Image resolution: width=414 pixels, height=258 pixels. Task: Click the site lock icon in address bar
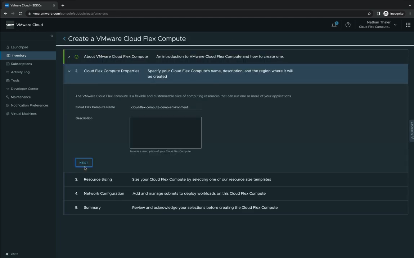click(x=29, y=13)
